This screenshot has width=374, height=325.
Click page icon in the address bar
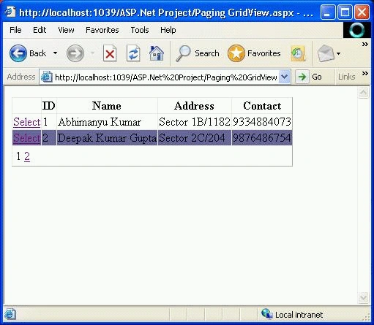click(x=47, y=77)
